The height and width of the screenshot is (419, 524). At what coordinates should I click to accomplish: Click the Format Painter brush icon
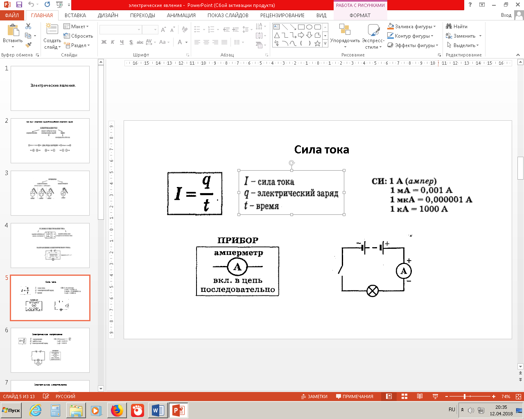pos(28,45)
